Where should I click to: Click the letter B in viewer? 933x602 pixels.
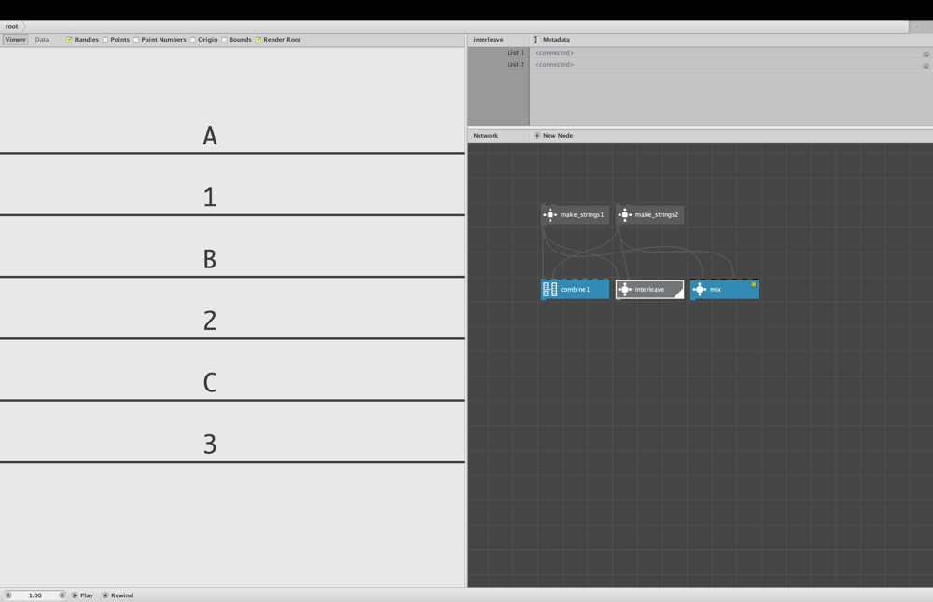click(x=210, y=259)
